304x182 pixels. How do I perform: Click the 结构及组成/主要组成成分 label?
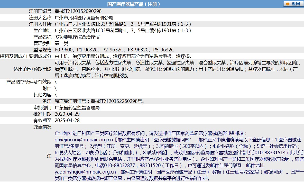[26, 56]
